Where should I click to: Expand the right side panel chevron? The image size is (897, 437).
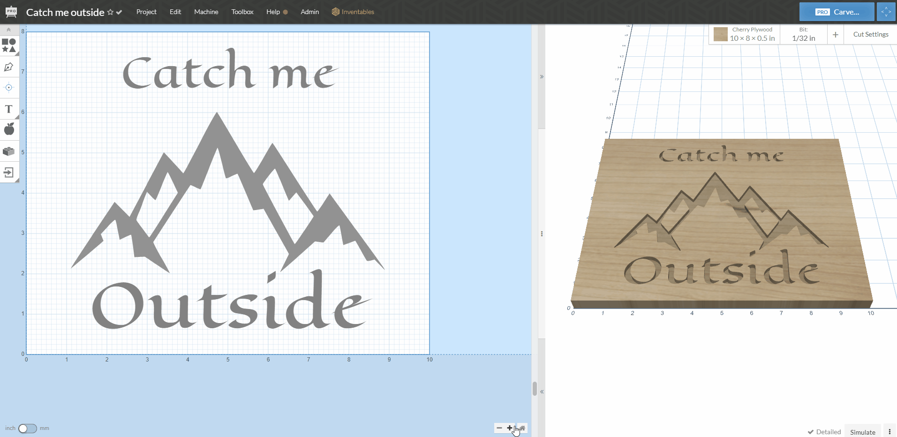click(542, 76)
